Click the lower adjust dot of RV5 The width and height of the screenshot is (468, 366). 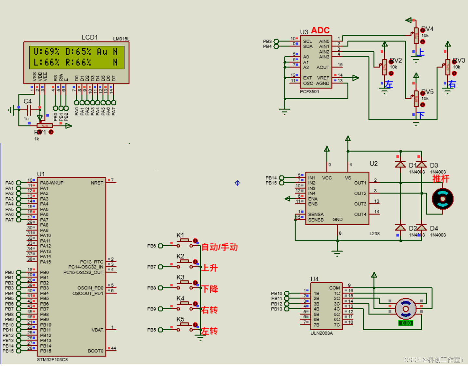click(423, 105)
